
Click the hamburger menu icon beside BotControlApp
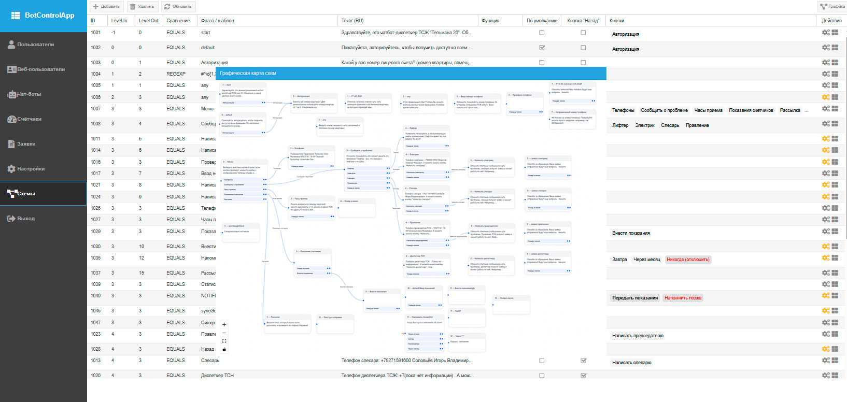pos(16,16)
